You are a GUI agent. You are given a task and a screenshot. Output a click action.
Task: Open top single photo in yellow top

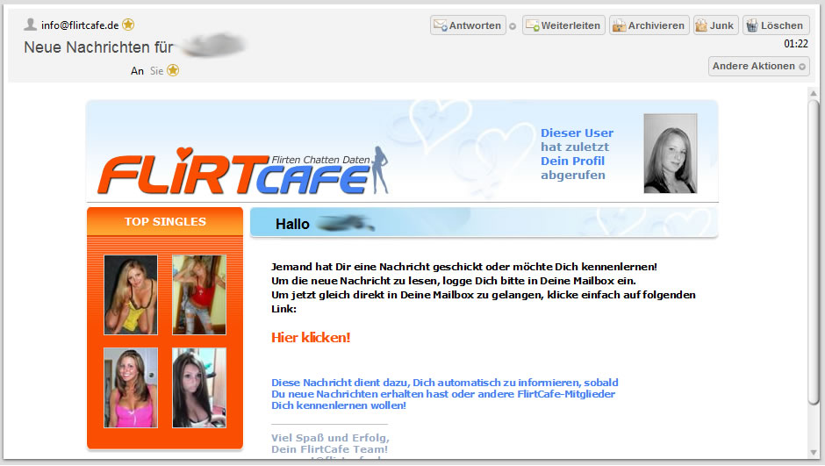tap(131, 295)
